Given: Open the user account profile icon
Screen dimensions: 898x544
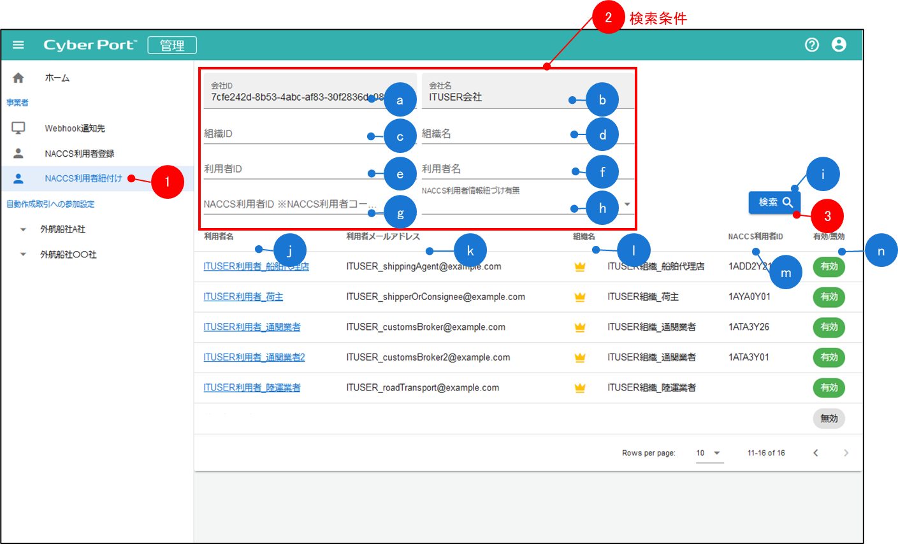Looking at the screenshot, I should click(839, 45).
